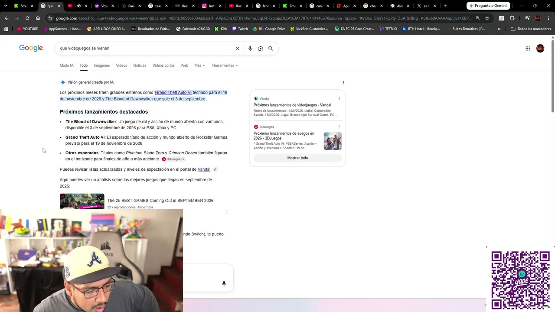Click the Google logo
Image resolution: width=555 pixels, height=312 pixels.
(x=31, y=48)
